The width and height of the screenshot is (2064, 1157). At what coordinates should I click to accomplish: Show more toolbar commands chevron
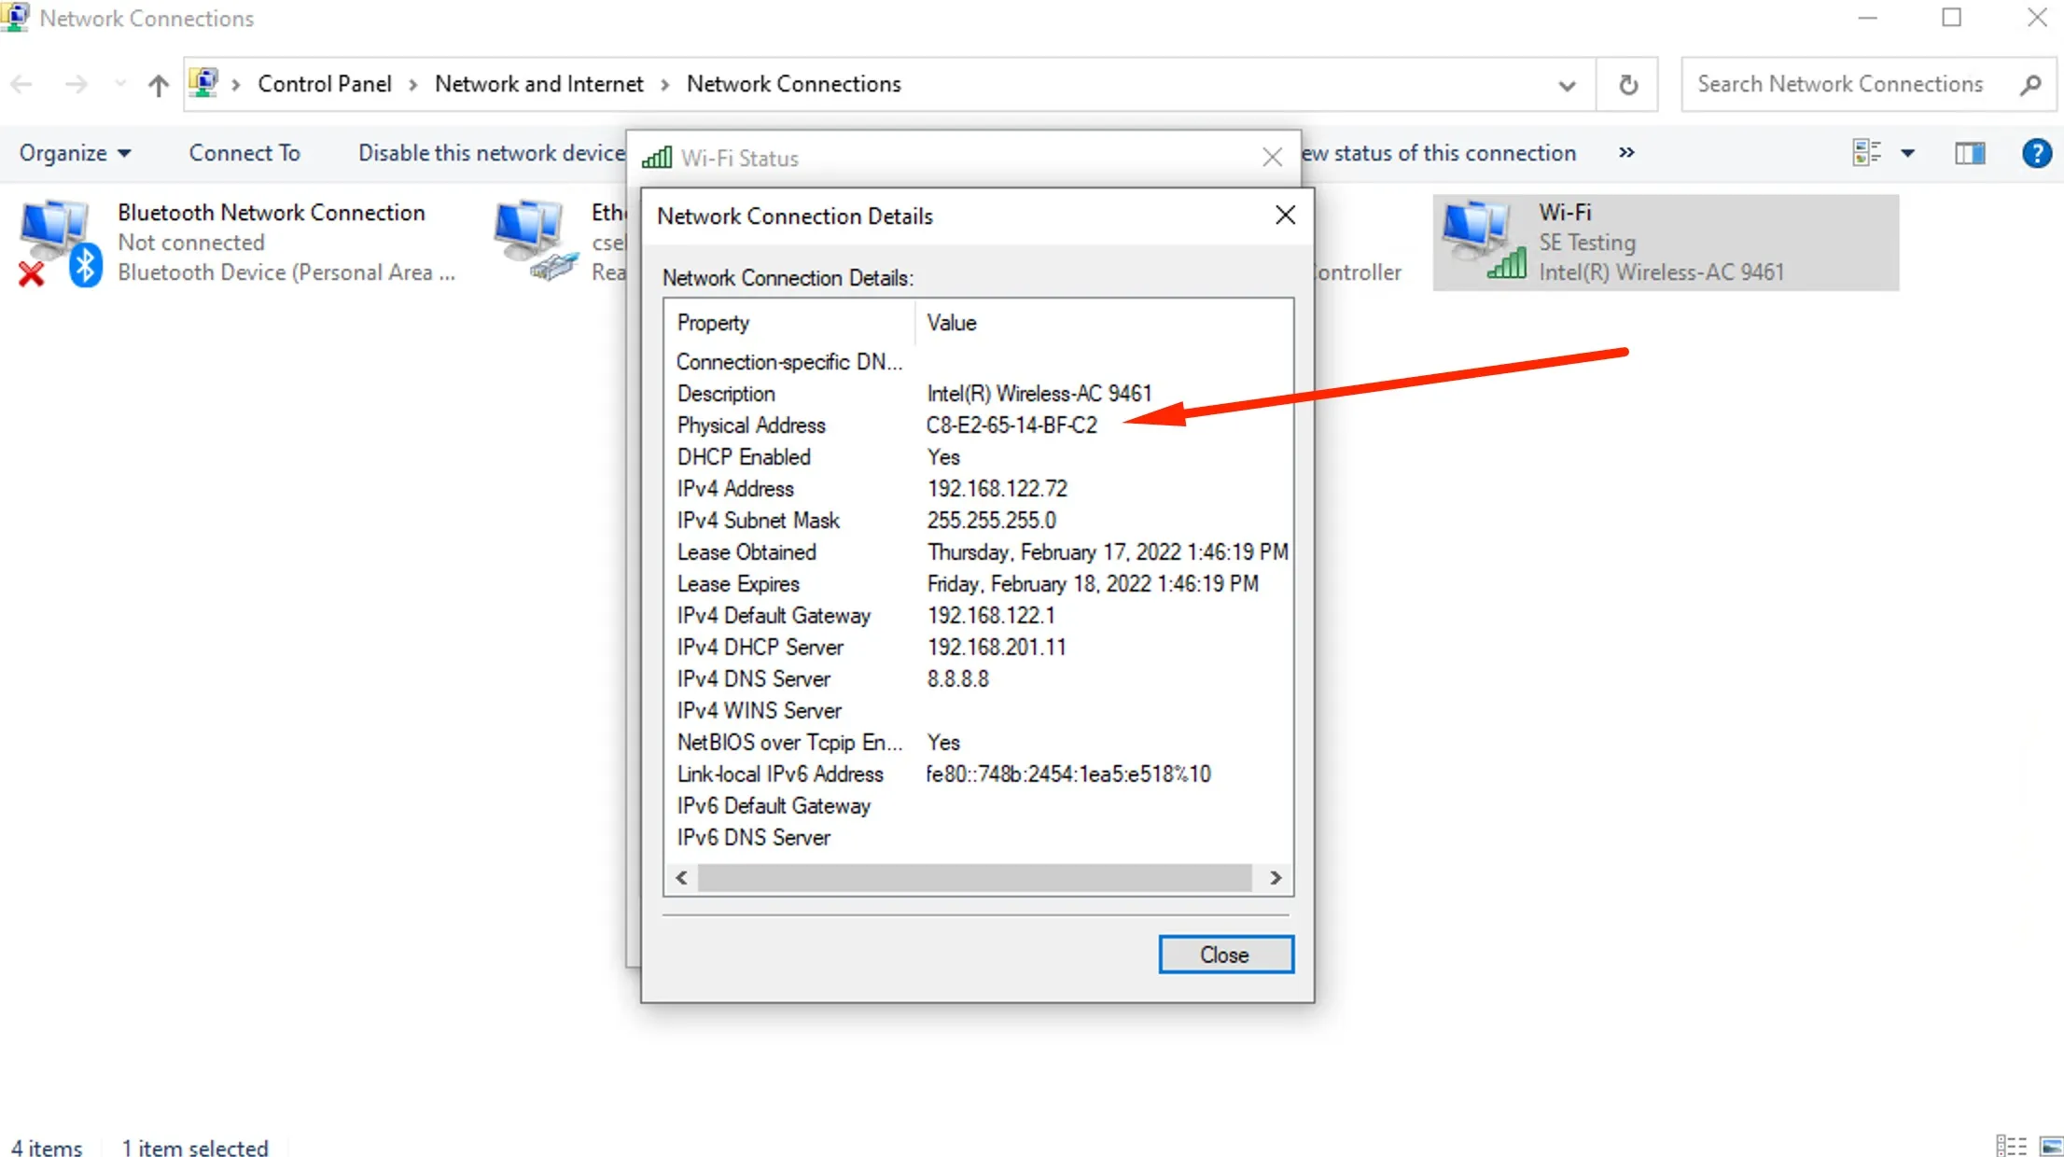[x=1626, y=153]
